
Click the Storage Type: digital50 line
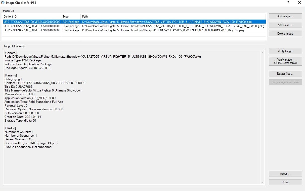point(20,121)
